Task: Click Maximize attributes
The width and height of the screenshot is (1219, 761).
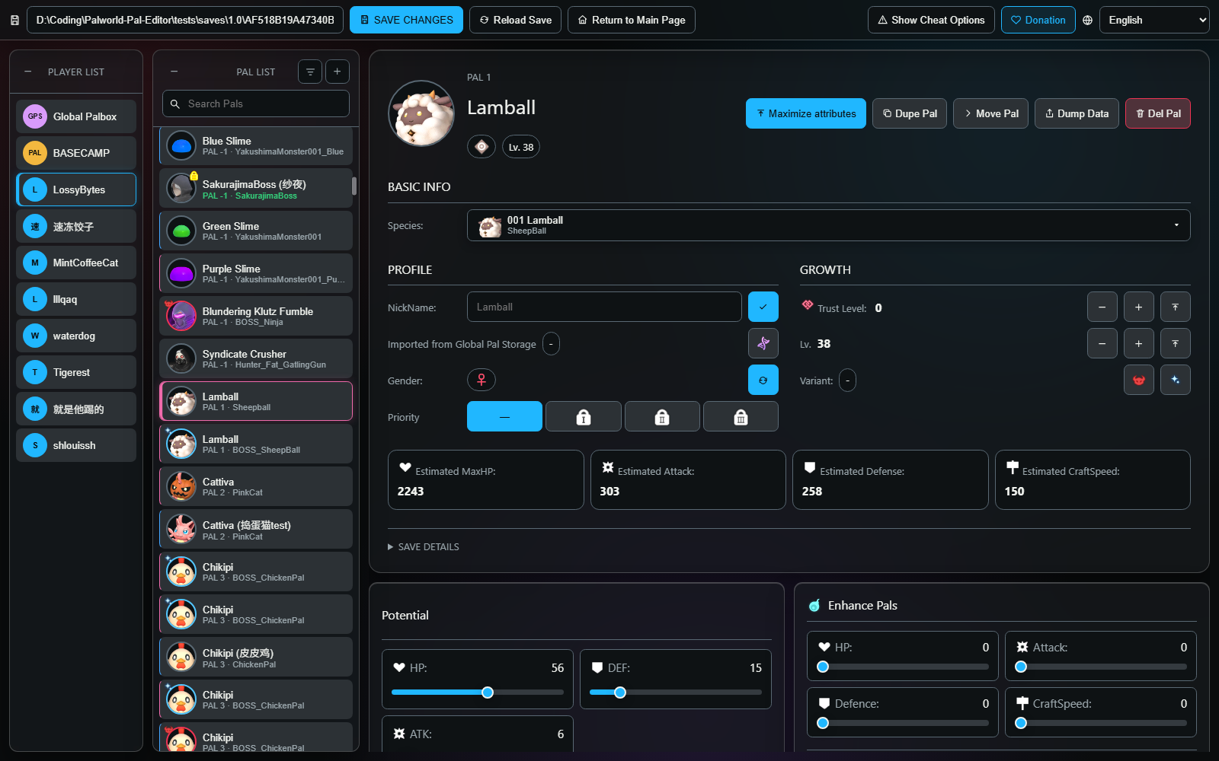Action: tap(806, 113)
